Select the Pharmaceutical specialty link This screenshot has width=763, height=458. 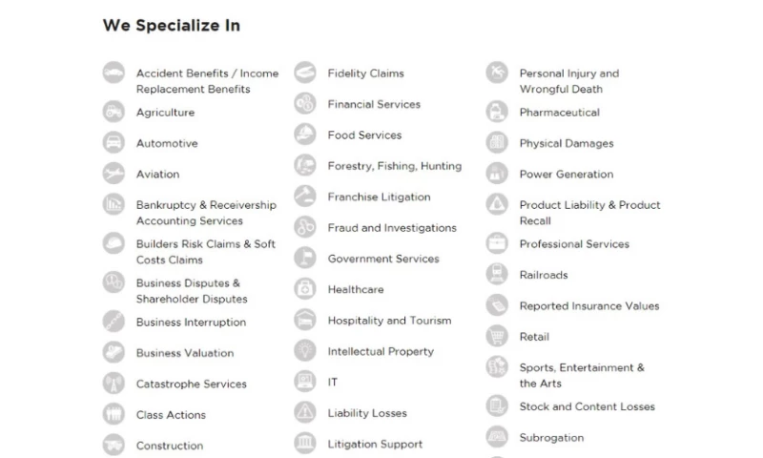click(559, 113)
